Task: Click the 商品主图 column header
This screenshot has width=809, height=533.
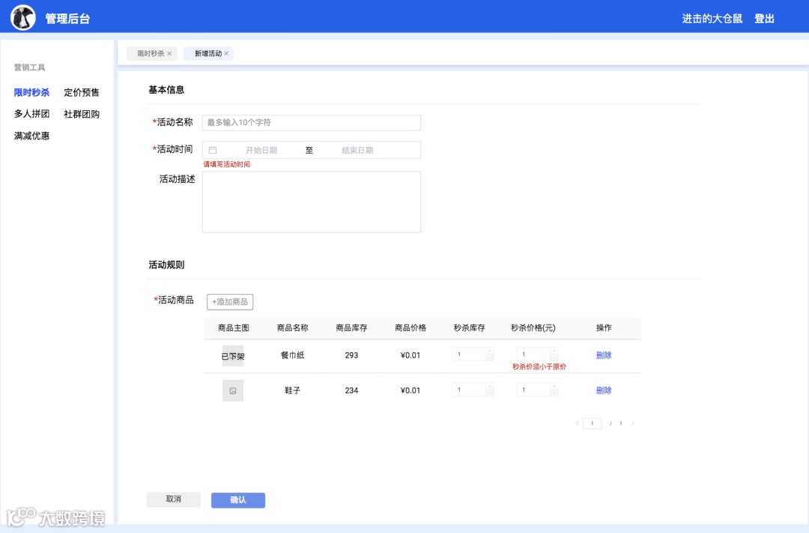Action: point(234,328)
